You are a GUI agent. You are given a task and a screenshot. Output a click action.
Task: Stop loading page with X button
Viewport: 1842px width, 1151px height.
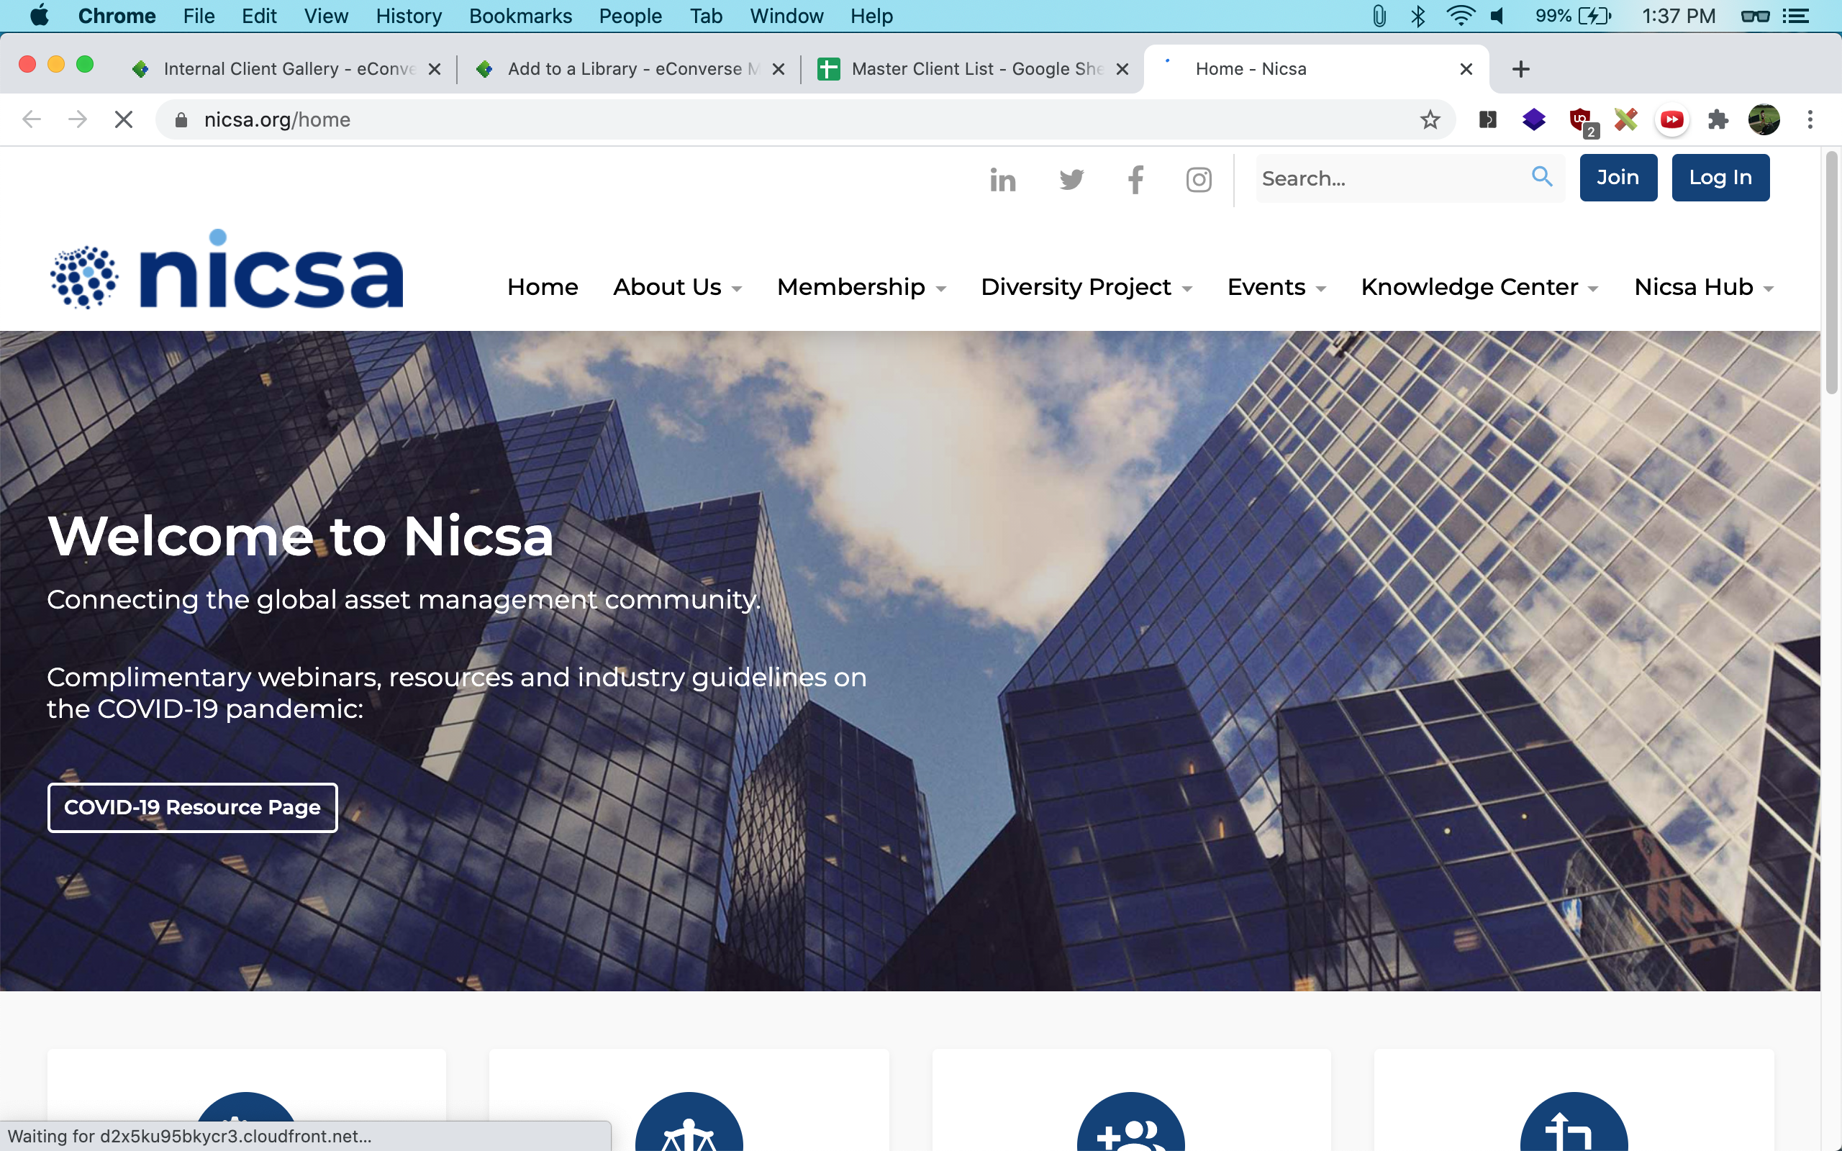pyautogui.click(x=123, y=119)
